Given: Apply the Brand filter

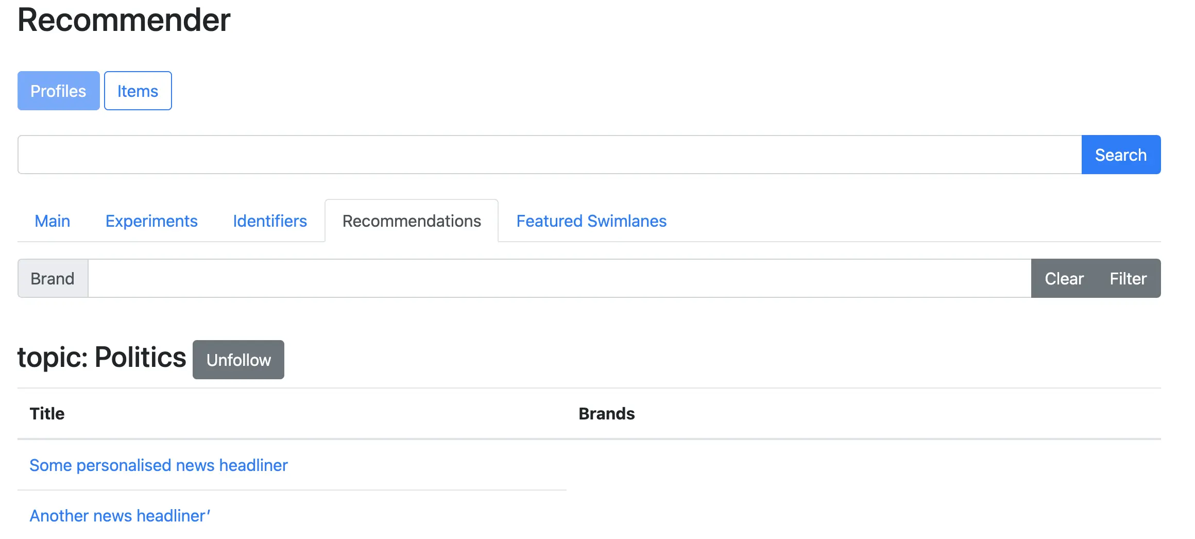Looking at the screenshot, I should point(1128,278).
